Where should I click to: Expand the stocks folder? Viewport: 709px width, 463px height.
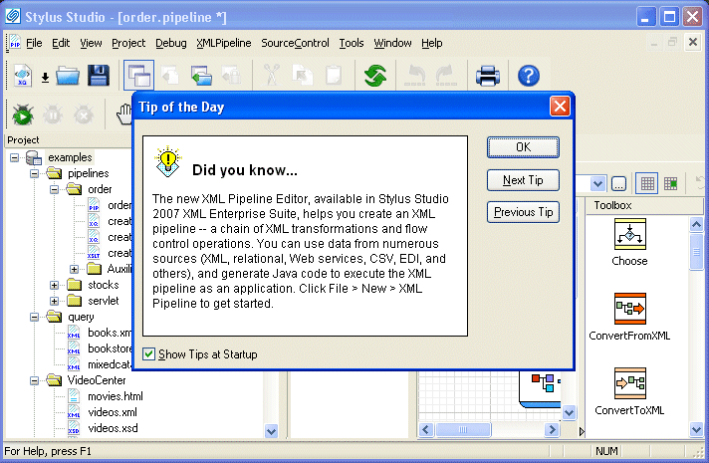pyautogui.click(x=54, y=285)
